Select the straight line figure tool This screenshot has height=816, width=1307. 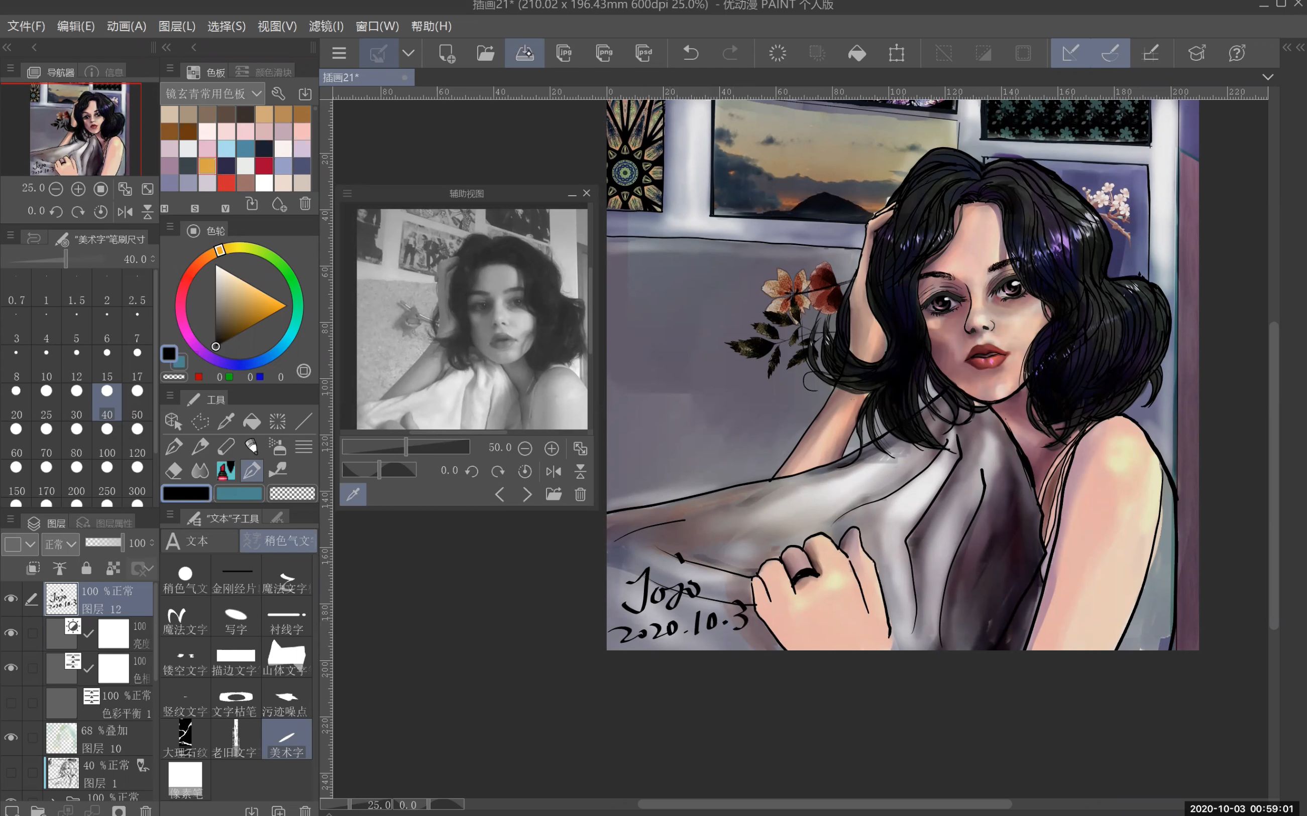pyautogui.click(x=304, y=421)
